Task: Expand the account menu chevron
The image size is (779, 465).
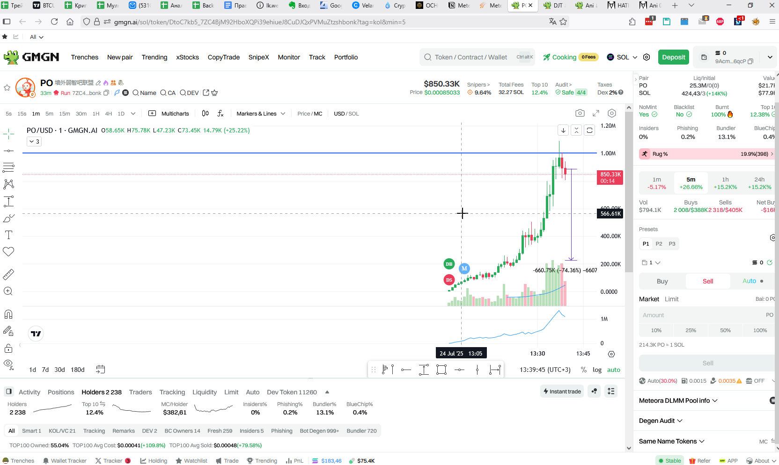Action: pyautogui.click(x=770, y=57)
